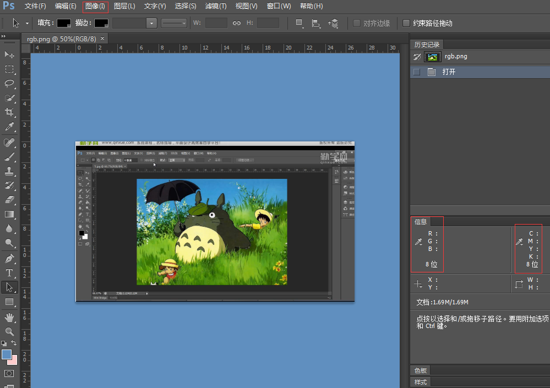The height and width of the screenshot is (388, 550).
Task: Expand the 色板 panel tab
Action: 421,370
